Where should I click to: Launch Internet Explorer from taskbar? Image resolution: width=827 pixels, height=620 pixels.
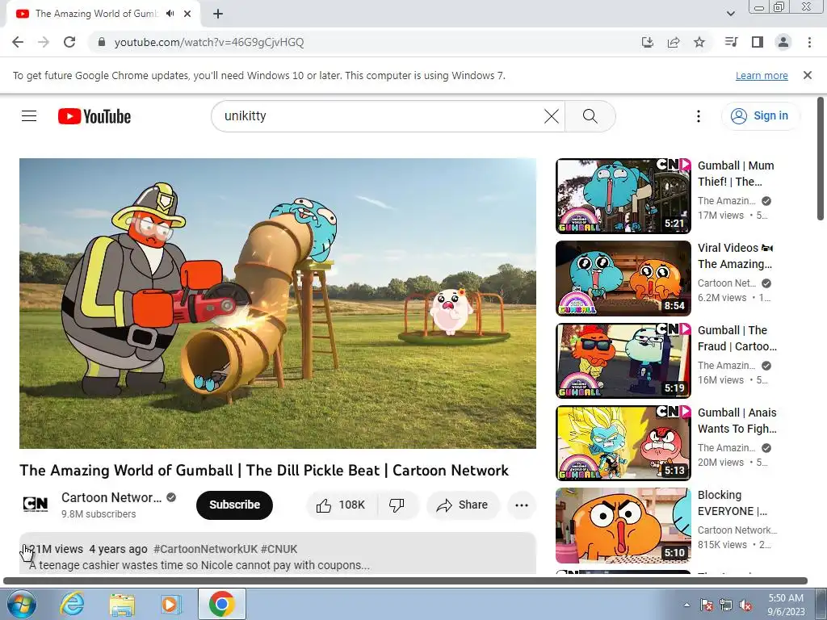(x=72, y=604)
